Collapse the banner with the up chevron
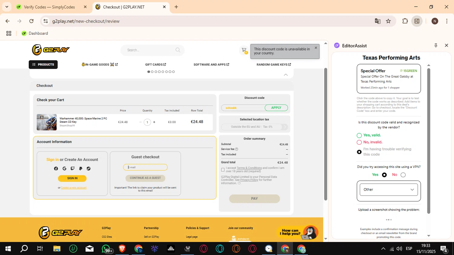This screenshot has width=454, height=255. click(286, 75)
